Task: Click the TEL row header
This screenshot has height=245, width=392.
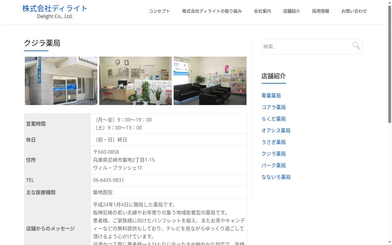Action: 58,180
